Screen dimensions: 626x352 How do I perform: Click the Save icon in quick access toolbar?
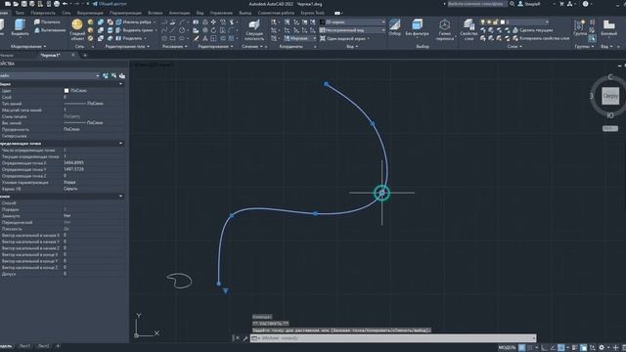[x=23, y=4]
